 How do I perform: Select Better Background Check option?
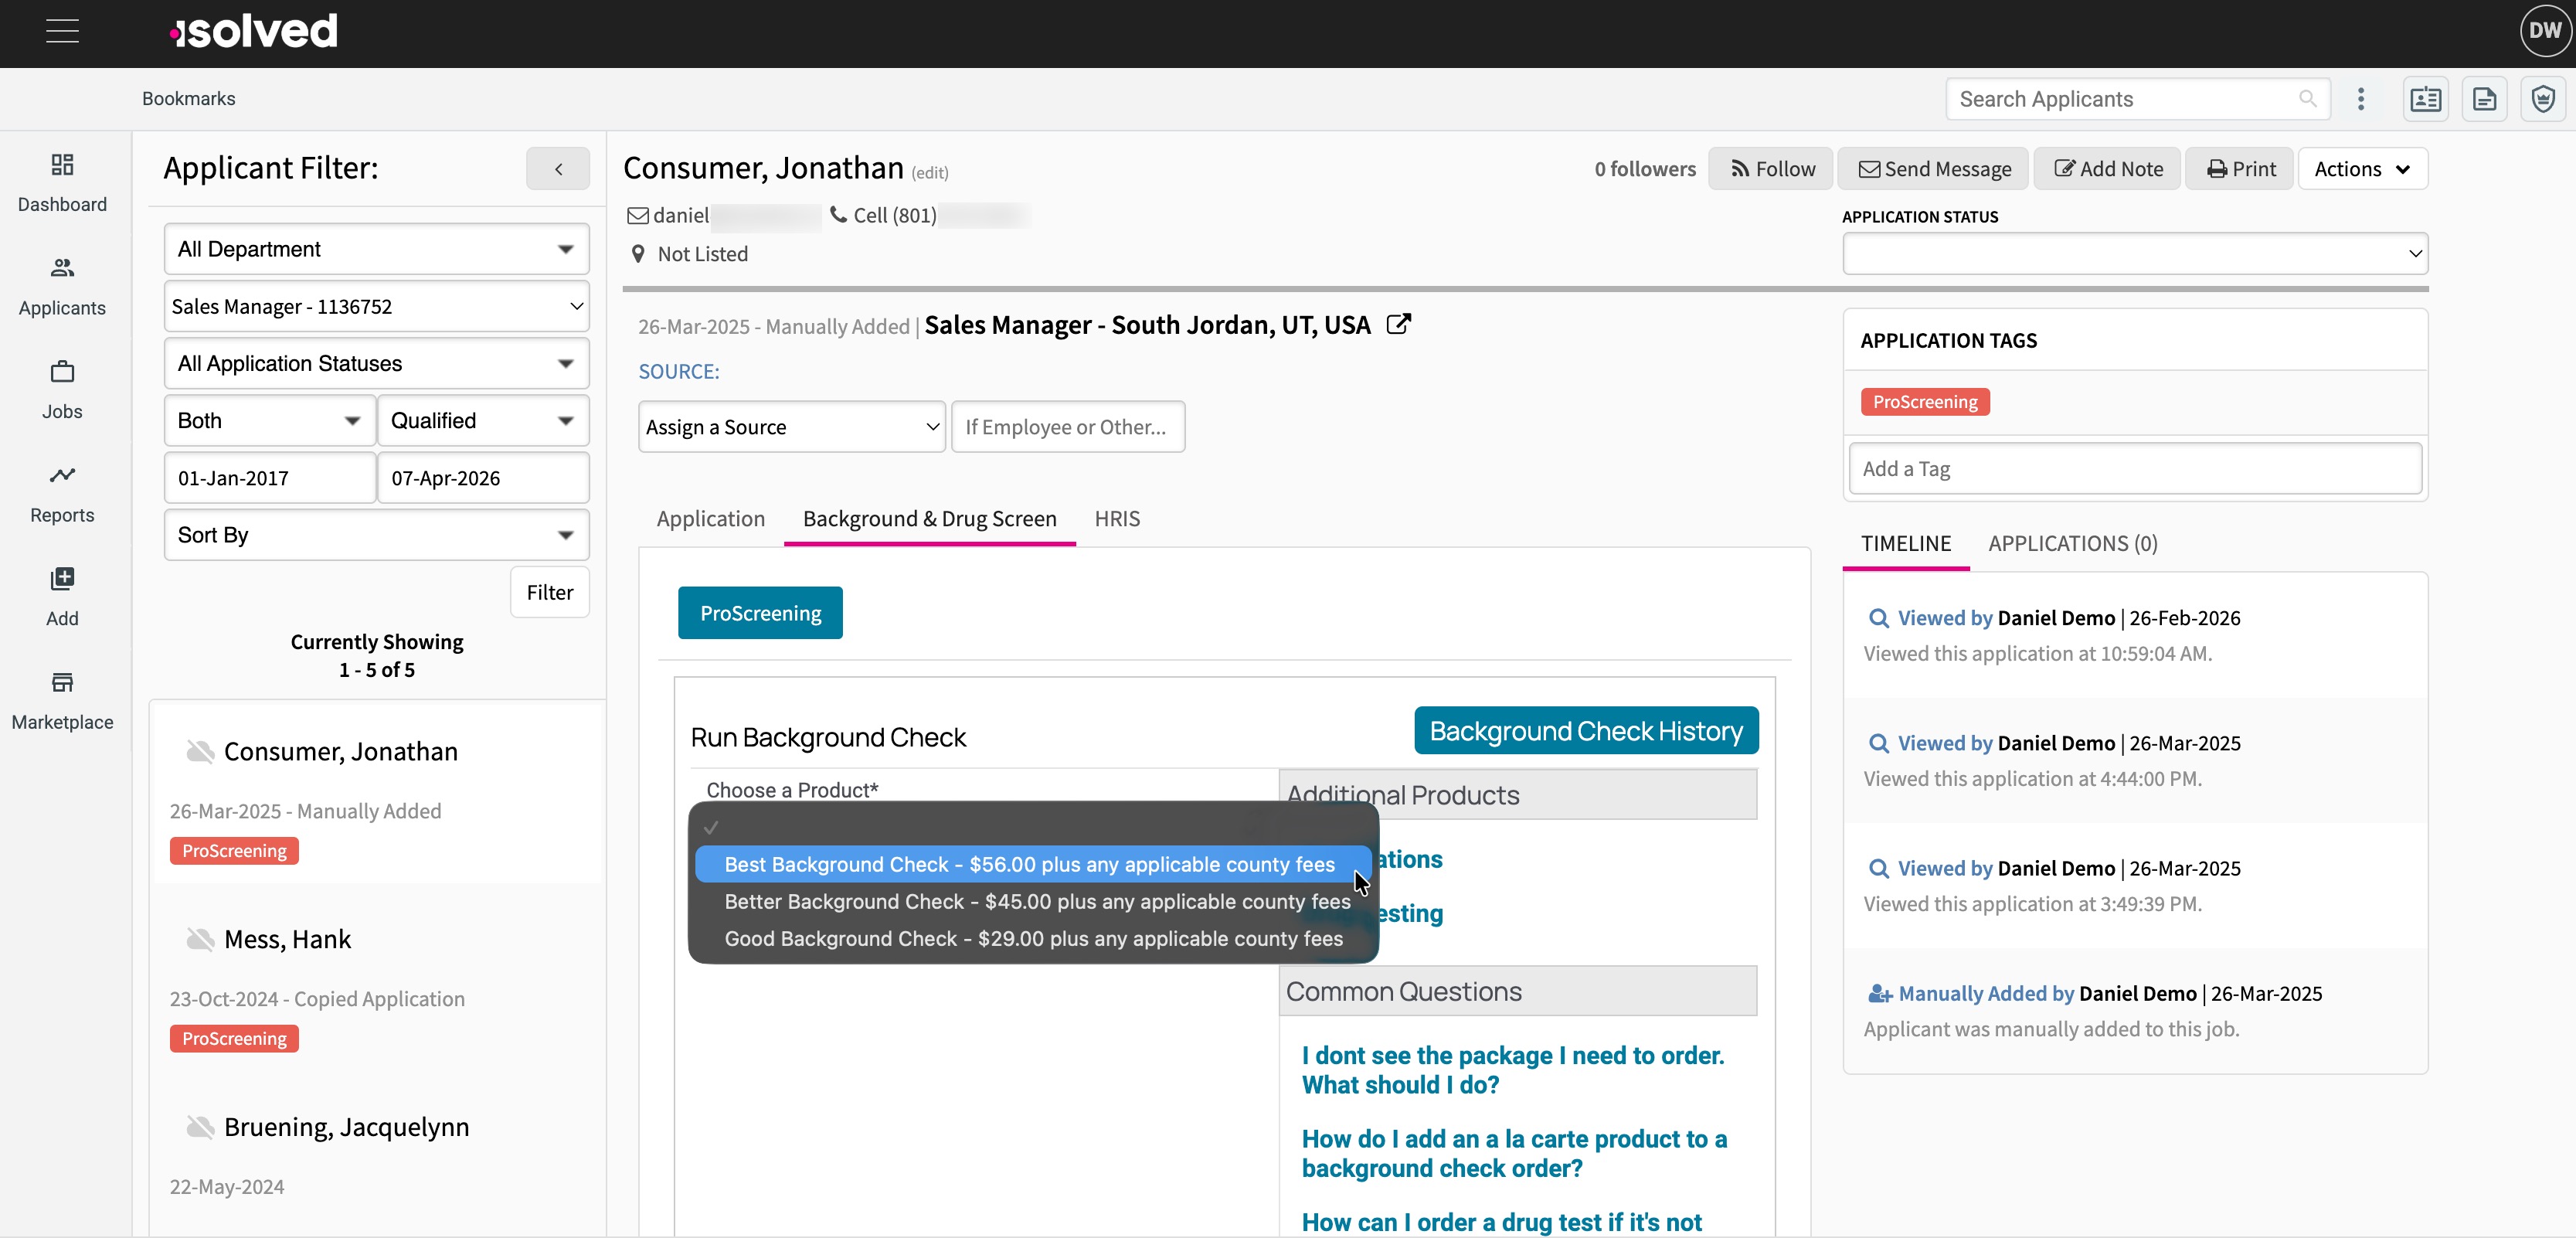(x=1036, y=902)
